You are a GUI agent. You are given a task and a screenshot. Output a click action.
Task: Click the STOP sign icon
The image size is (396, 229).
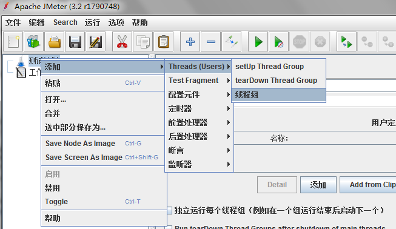(x=300, y=42)
